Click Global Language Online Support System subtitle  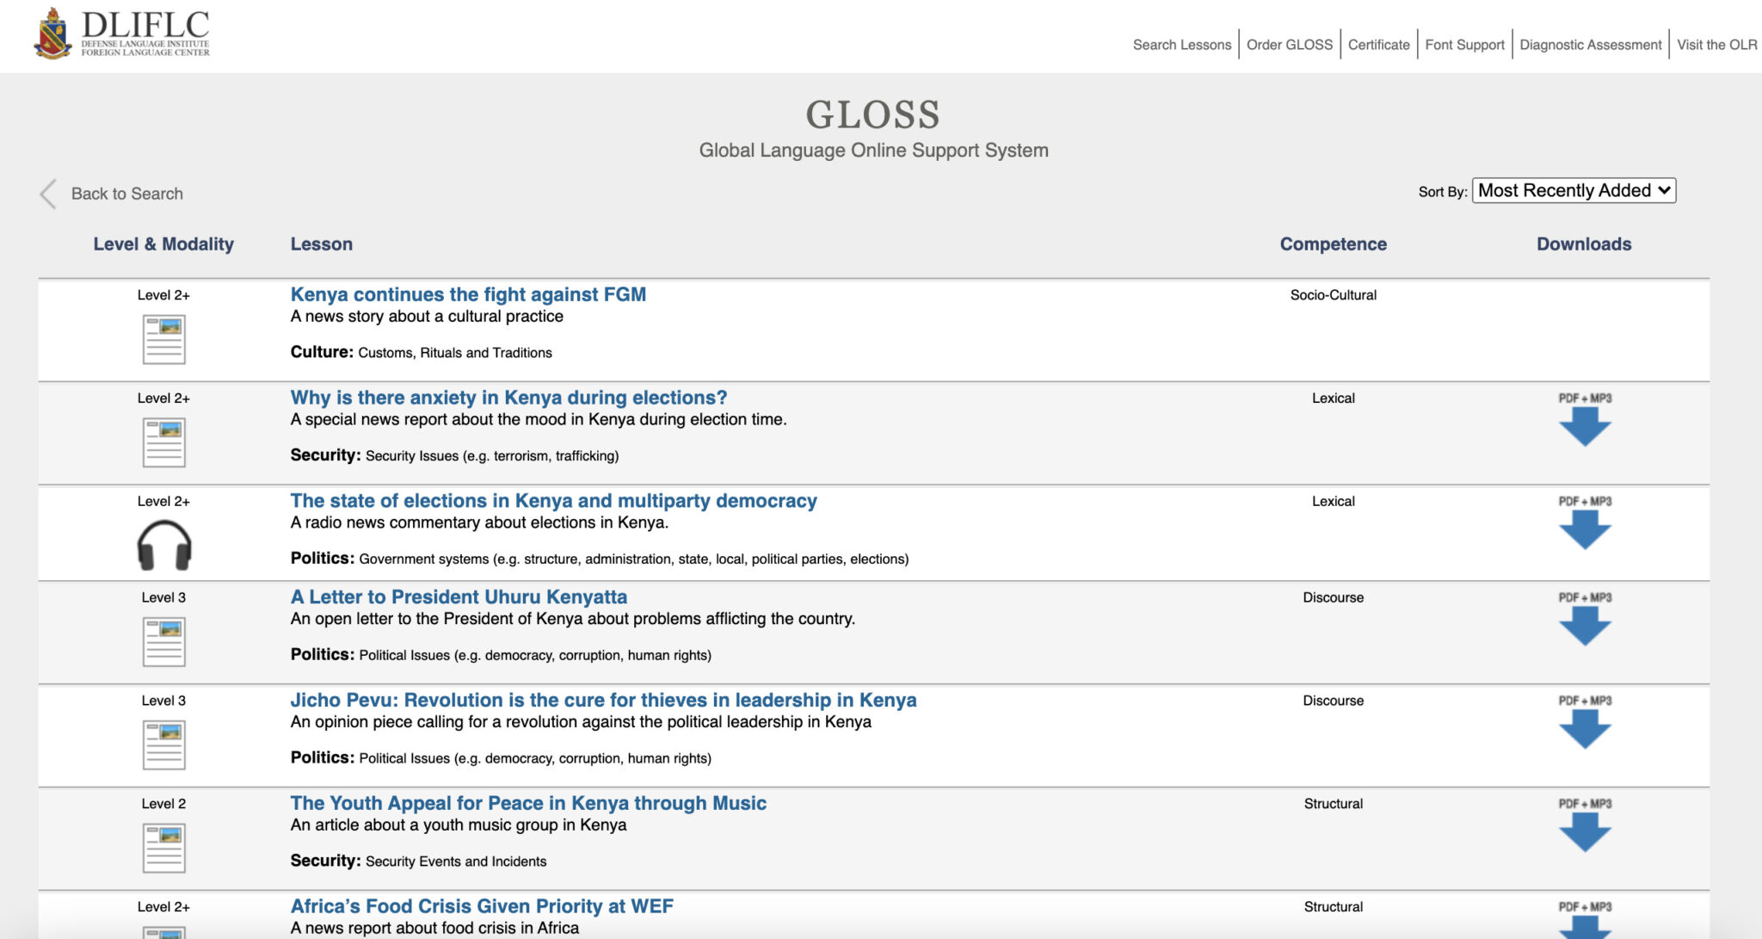coord(873,151)
